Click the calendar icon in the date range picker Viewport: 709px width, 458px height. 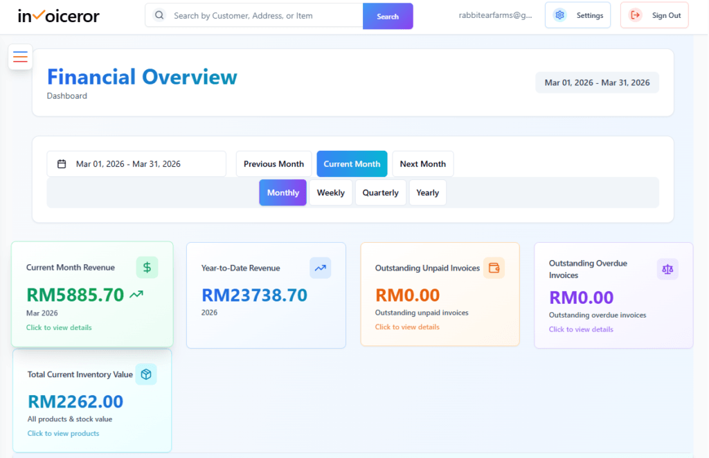[61, 163]
